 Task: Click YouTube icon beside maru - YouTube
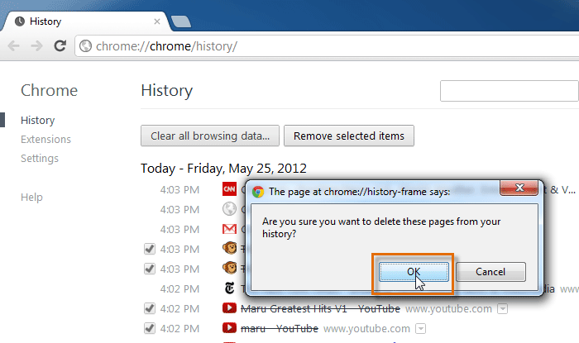(229, 328)
